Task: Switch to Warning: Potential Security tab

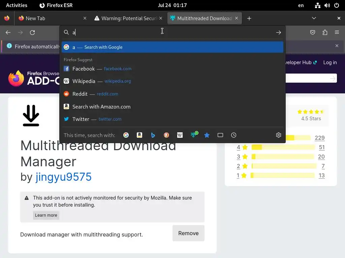Action: pyautogui.click(x=128, y=18)
